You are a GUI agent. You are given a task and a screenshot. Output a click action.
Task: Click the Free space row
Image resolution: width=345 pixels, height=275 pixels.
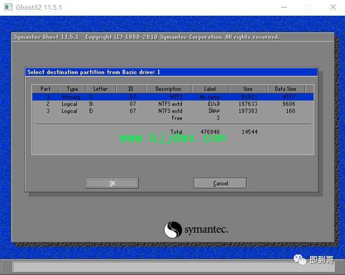click(x=173, y=118)
